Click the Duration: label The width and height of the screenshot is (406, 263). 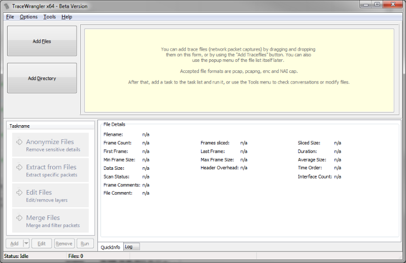(x=307, y=152)
